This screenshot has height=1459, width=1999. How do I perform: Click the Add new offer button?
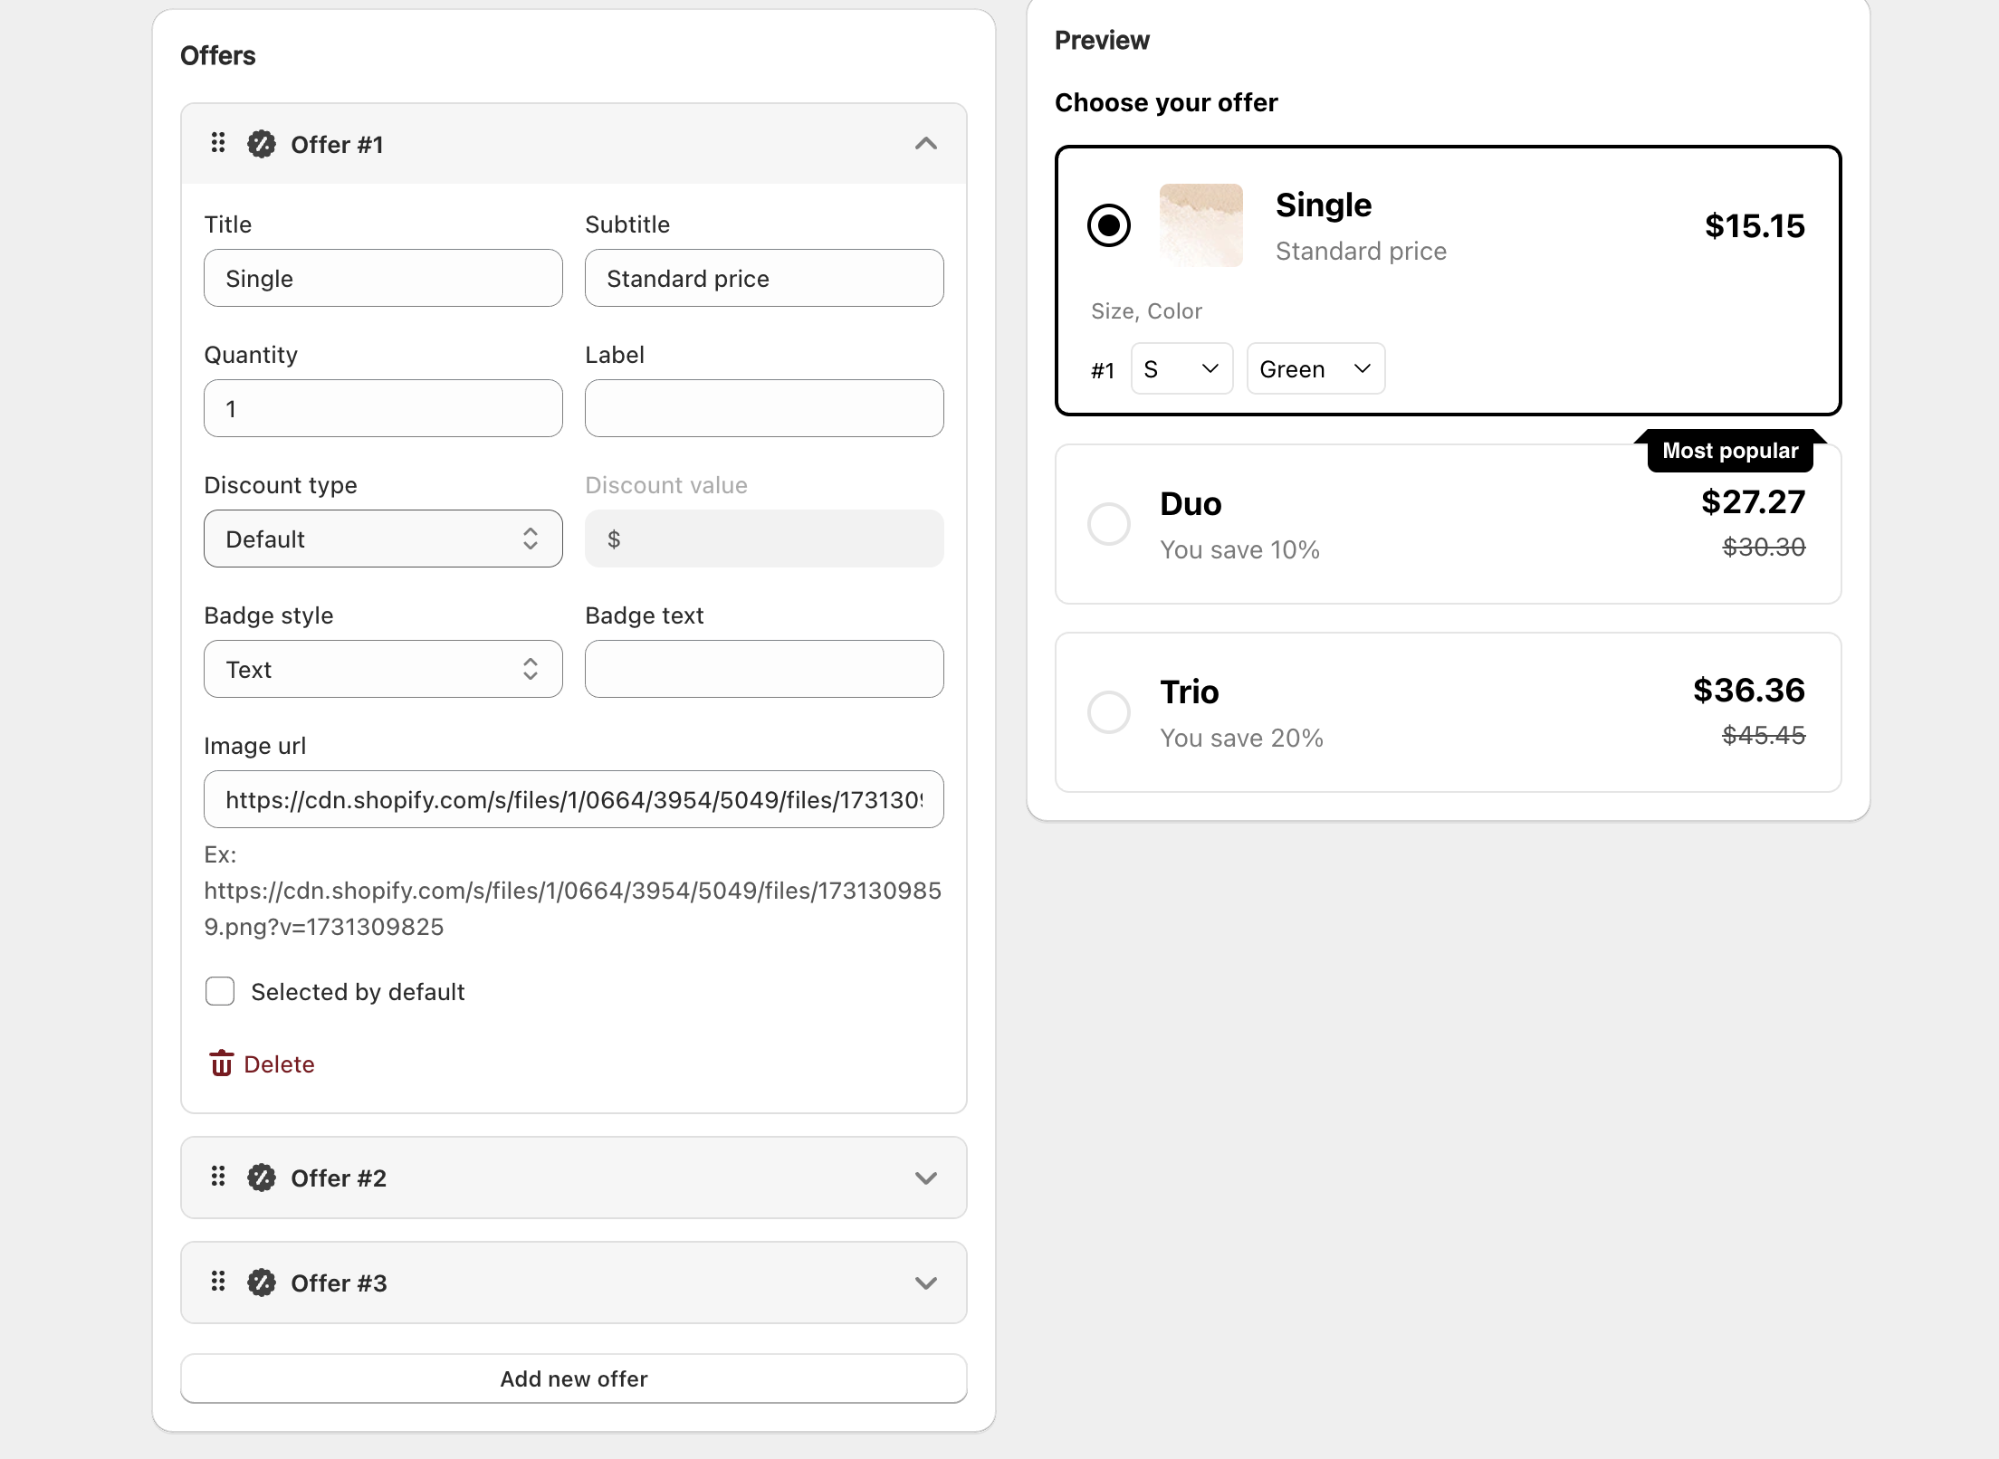tap(573, 1378)
